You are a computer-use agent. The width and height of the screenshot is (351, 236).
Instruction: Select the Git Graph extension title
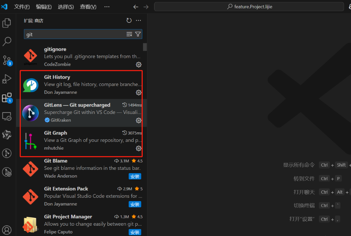[56, 133]
